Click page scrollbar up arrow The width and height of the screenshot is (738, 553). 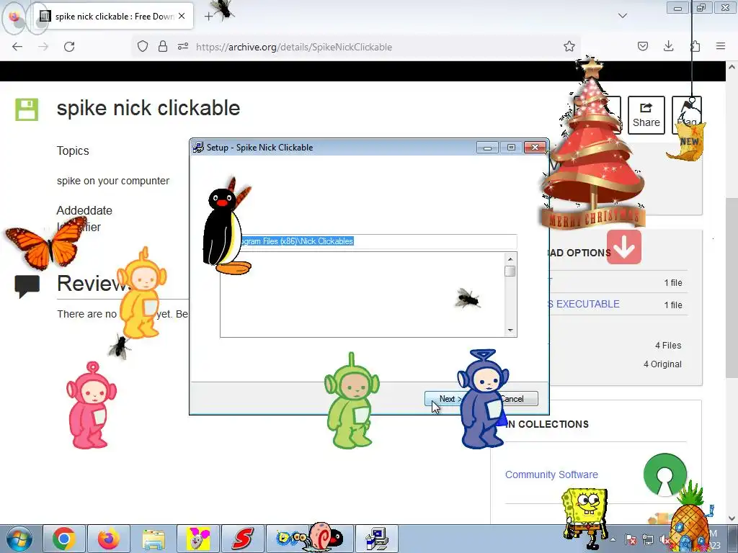point(732,67)
